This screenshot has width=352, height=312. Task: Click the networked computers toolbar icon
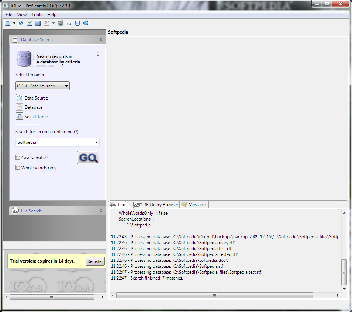[61, 23]
